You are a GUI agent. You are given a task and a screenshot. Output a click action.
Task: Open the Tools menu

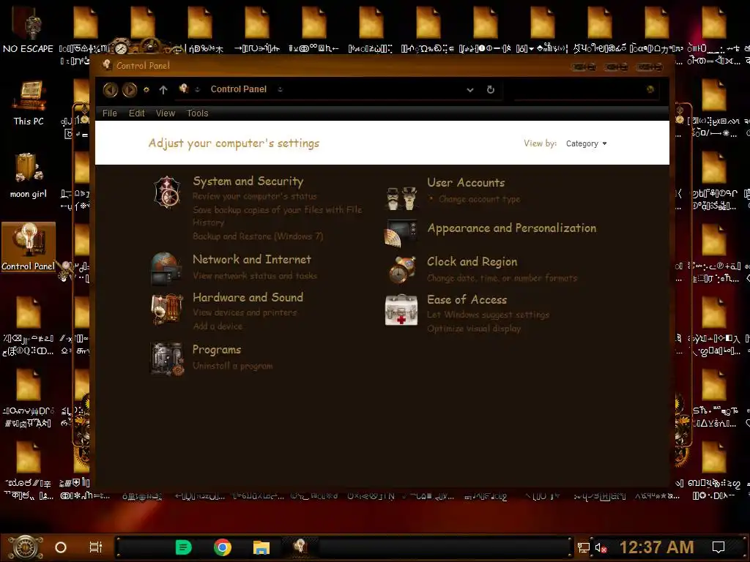(197, 113)
